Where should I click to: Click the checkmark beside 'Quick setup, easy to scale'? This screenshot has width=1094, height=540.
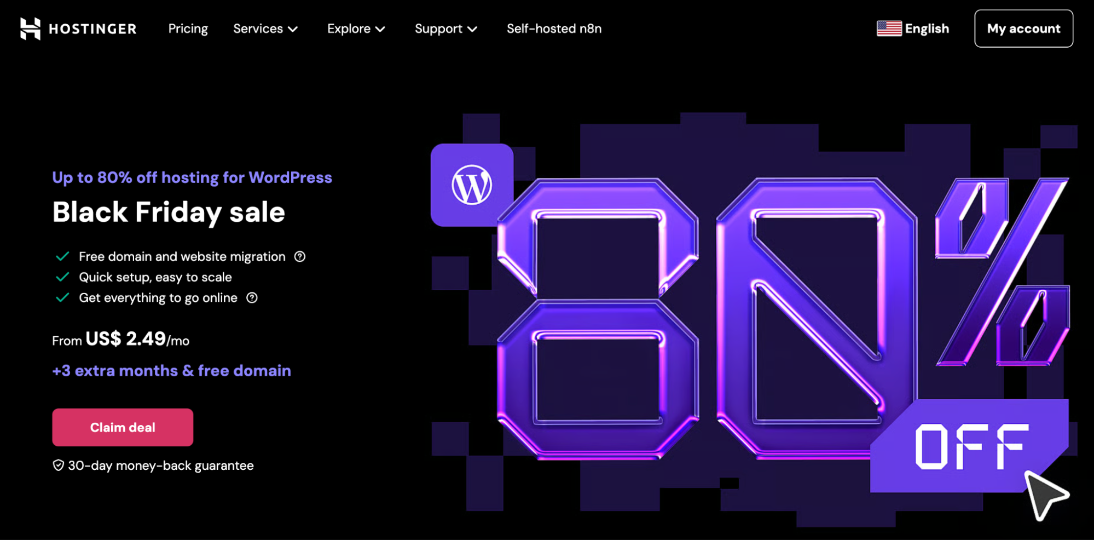(x=62, y=277)
